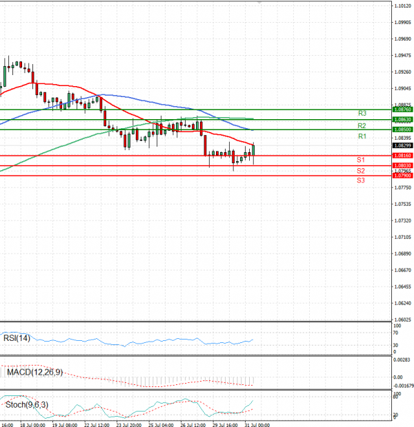
Task: Click the 1.09045 price axis value
Action: 403,89
